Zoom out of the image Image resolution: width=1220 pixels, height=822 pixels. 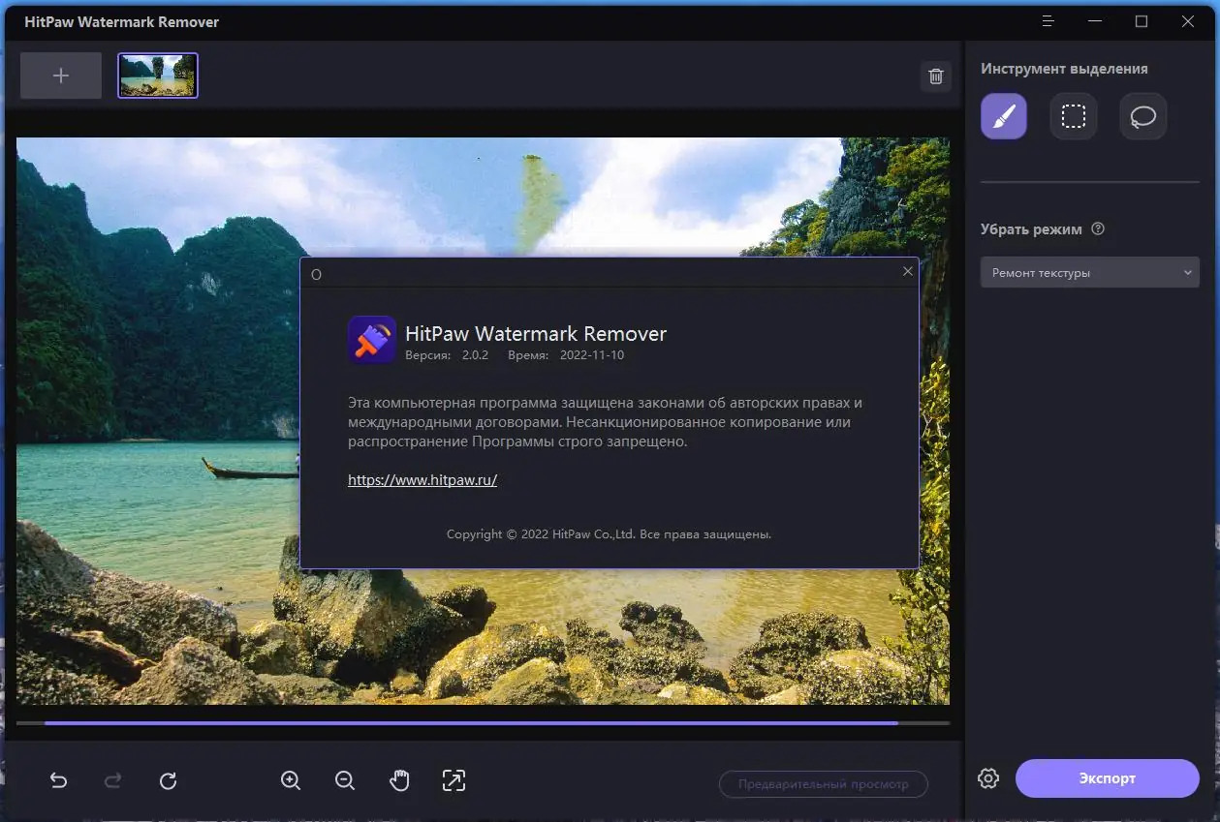pyautogui.click(x=344, y=779)
